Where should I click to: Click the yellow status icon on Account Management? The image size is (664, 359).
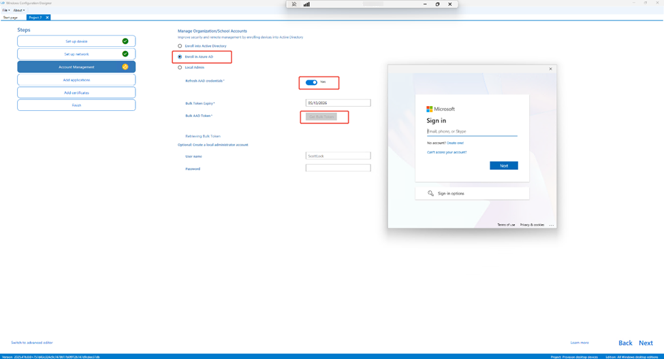(x=125, y=67)
